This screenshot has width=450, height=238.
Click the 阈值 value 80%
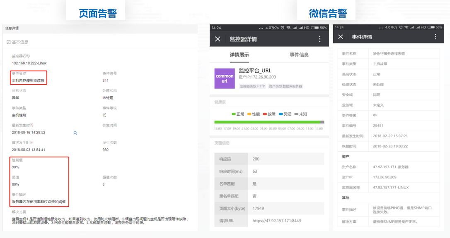(x=15, y=185)
